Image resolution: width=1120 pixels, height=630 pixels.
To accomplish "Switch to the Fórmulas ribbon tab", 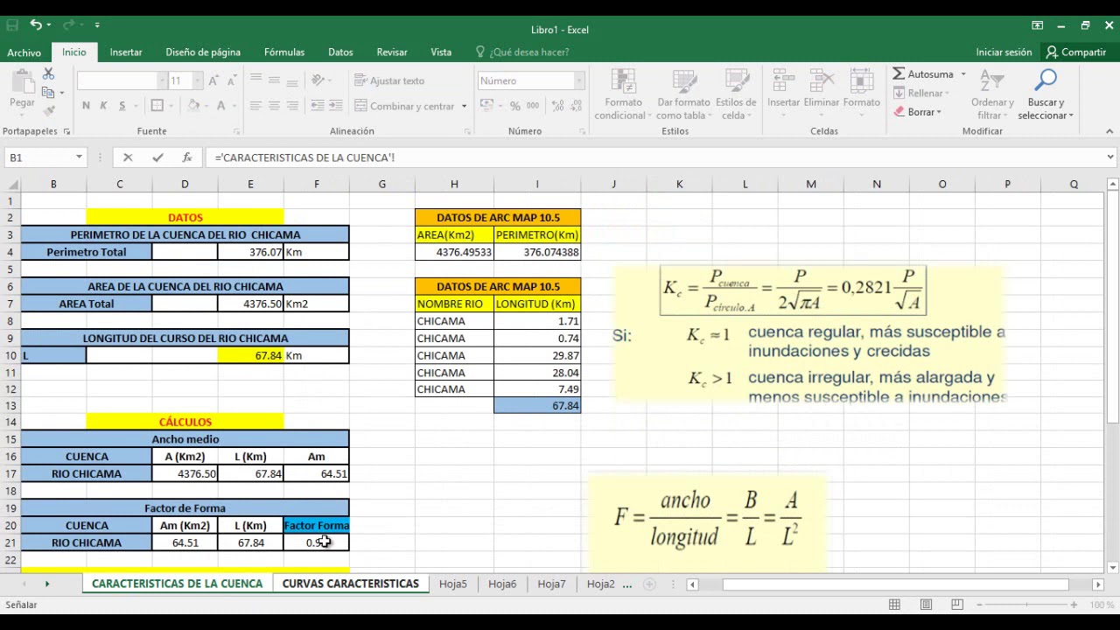I will [x=284, y=52].
